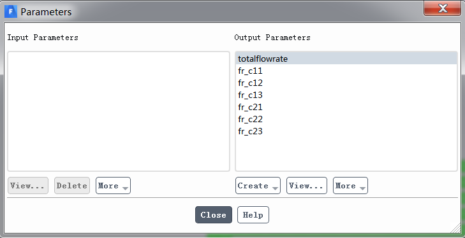Screen dimensions: 465x238
Task: Expand the More dropdown under Input Parameters
Action: pos(113,186)
